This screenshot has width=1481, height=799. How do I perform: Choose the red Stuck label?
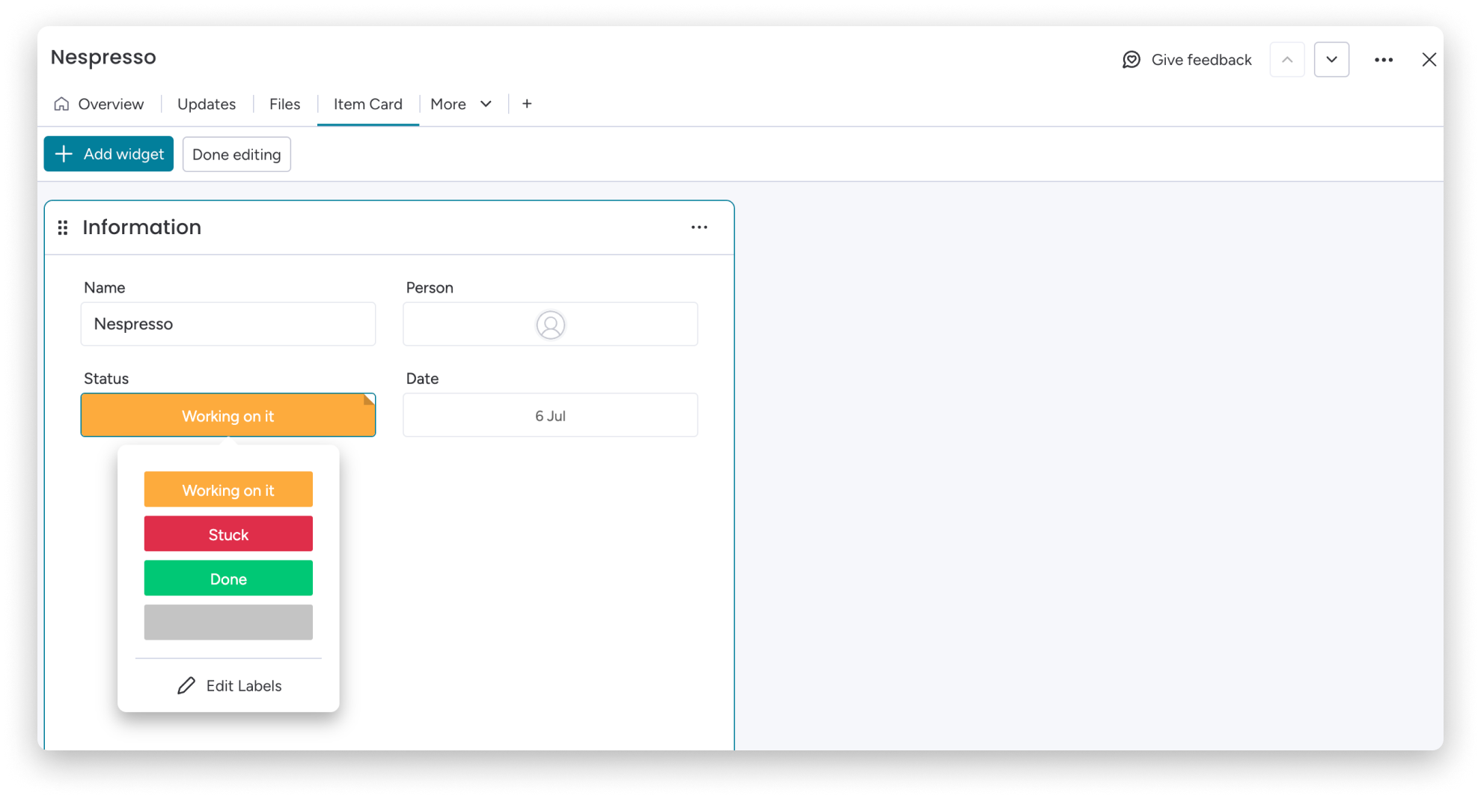tap(228, 534)
